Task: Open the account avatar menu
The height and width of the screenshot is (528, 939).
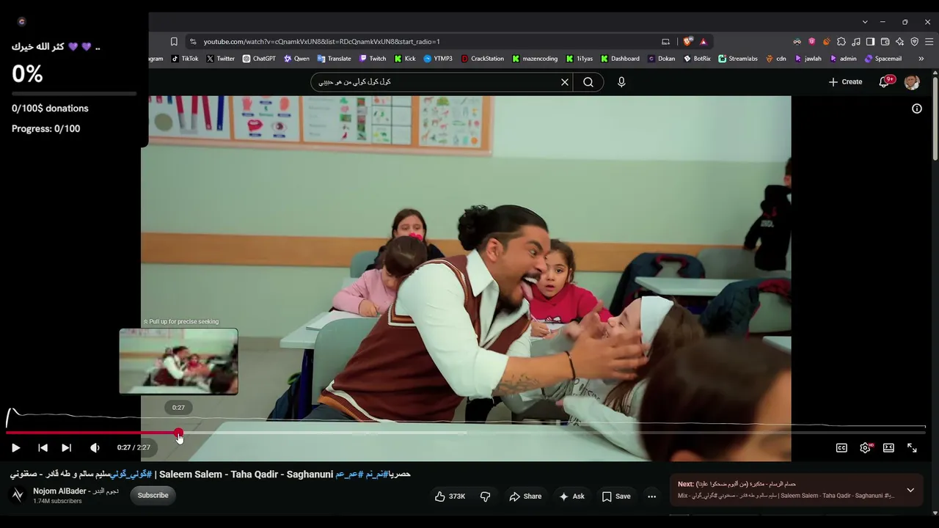Action: 912,82
